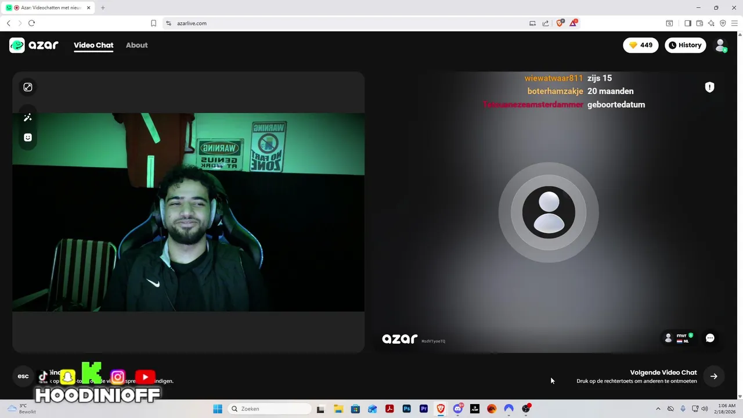Viewport: 743px width, 418px height.
Task: Open the Azar logo home link
Action: [34, 45]
